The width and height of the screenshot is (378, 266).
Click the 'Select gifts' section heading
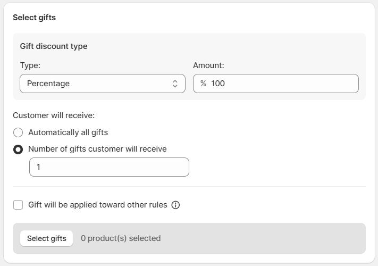34,18
